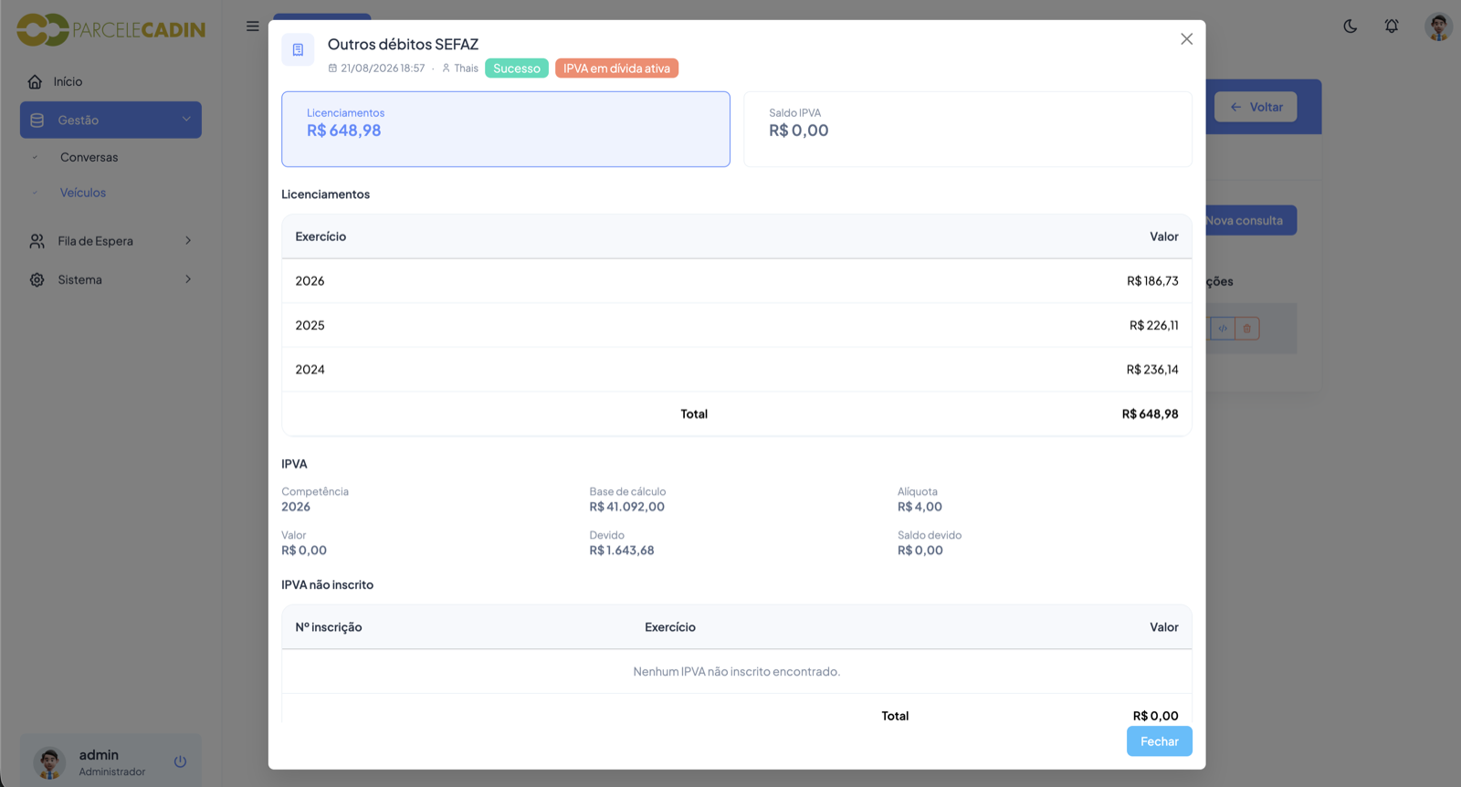This screenshot has width=1461, height=787.
Task: Click the ParceleCadin logo
Action: [111, 29]
